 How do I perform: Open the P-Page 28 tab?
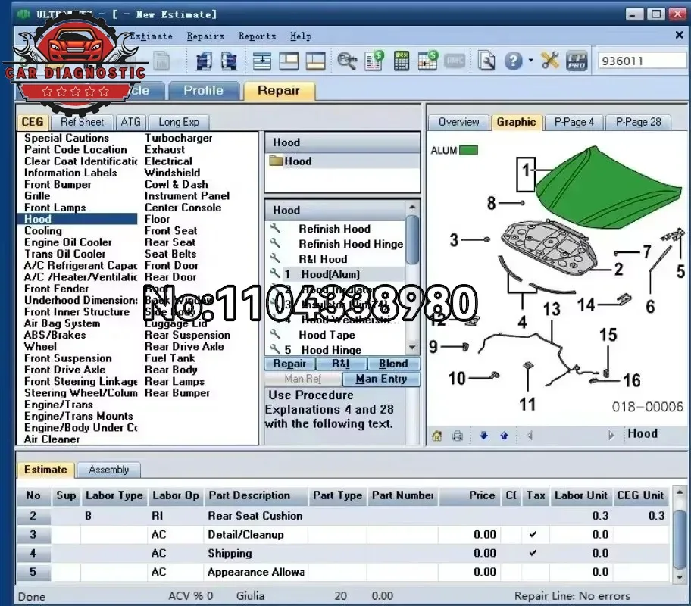pos(638,122)
